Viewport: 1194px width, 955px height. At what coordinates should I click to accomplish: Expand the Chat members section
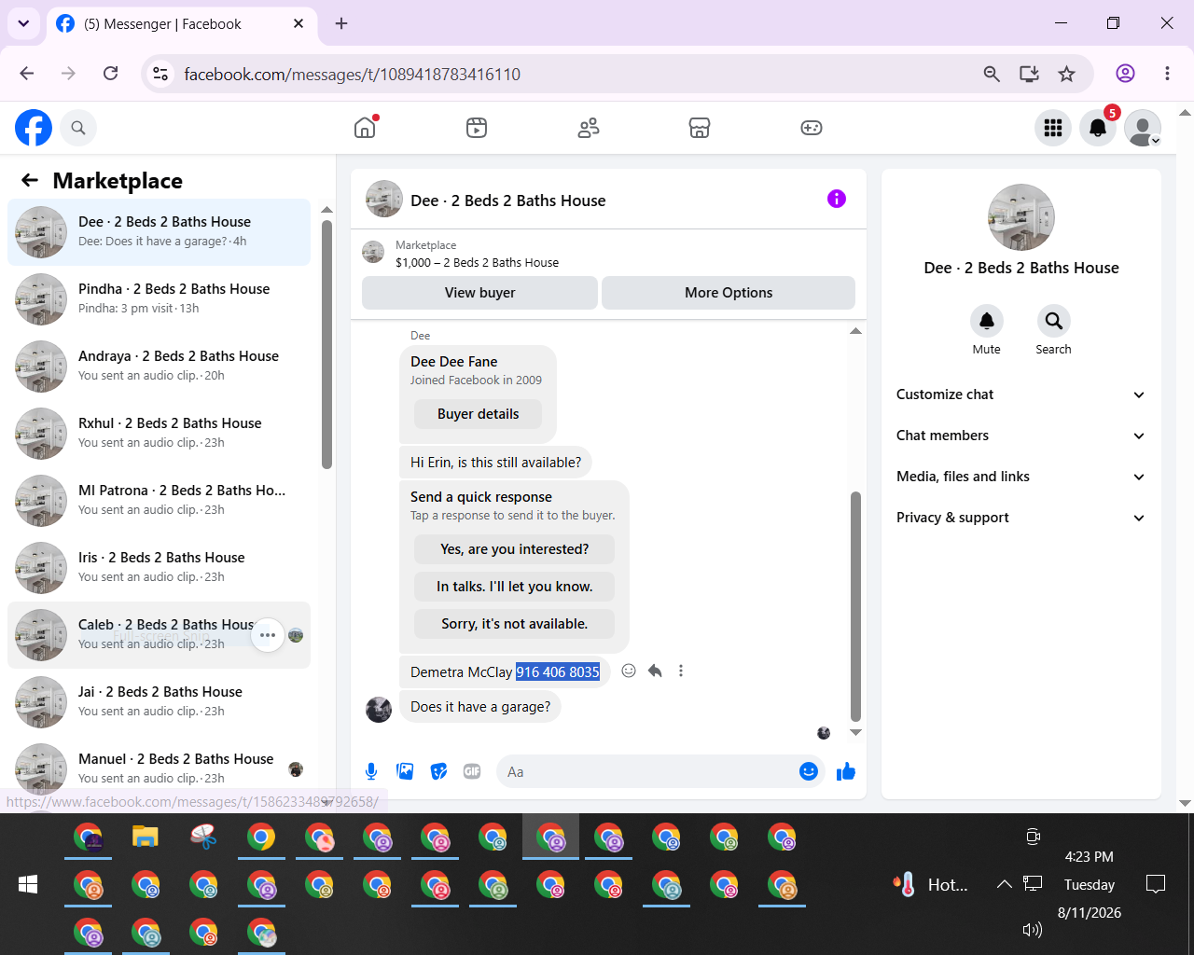[1020, 436]
